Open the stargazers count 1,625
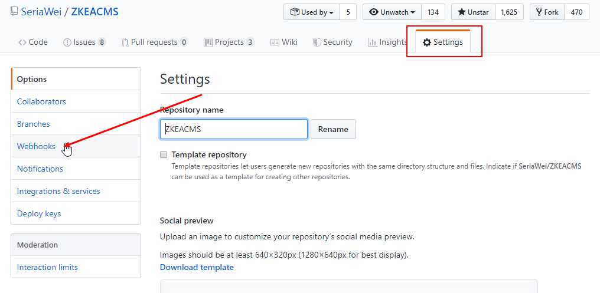This screenshot has height=293, width=600. coord(509,12)
